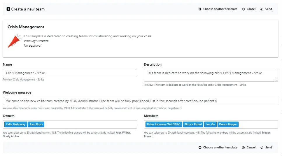Click the top Cancel button
282x156 pixels.
tap(248, 9)
